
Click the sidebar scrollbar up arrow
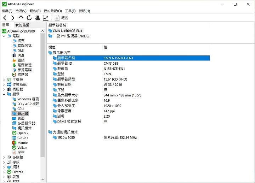point(42,31)
